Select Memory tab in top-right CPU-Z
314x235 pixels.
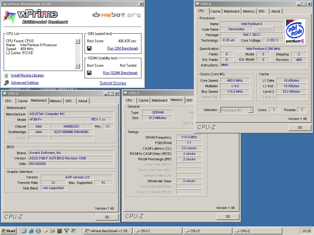248,11
